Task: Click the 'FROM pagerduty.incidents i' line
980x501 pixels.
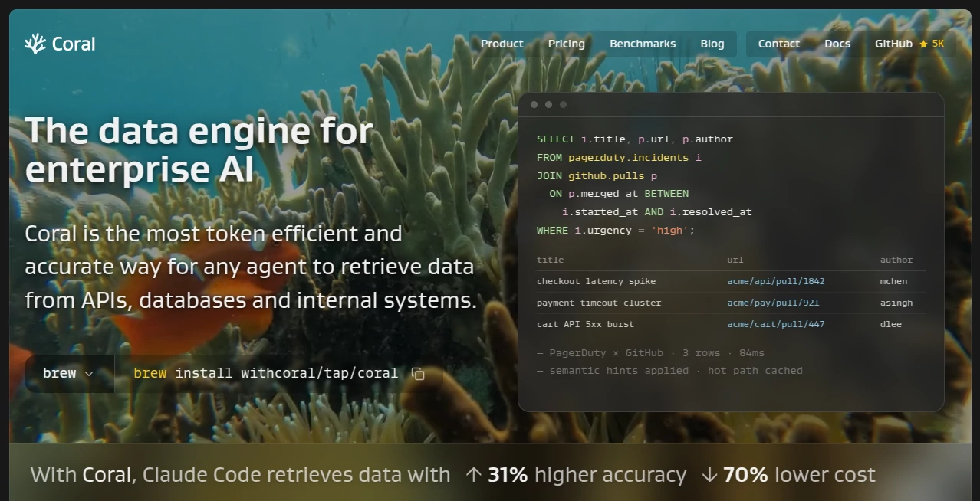Action: point(619,157)
